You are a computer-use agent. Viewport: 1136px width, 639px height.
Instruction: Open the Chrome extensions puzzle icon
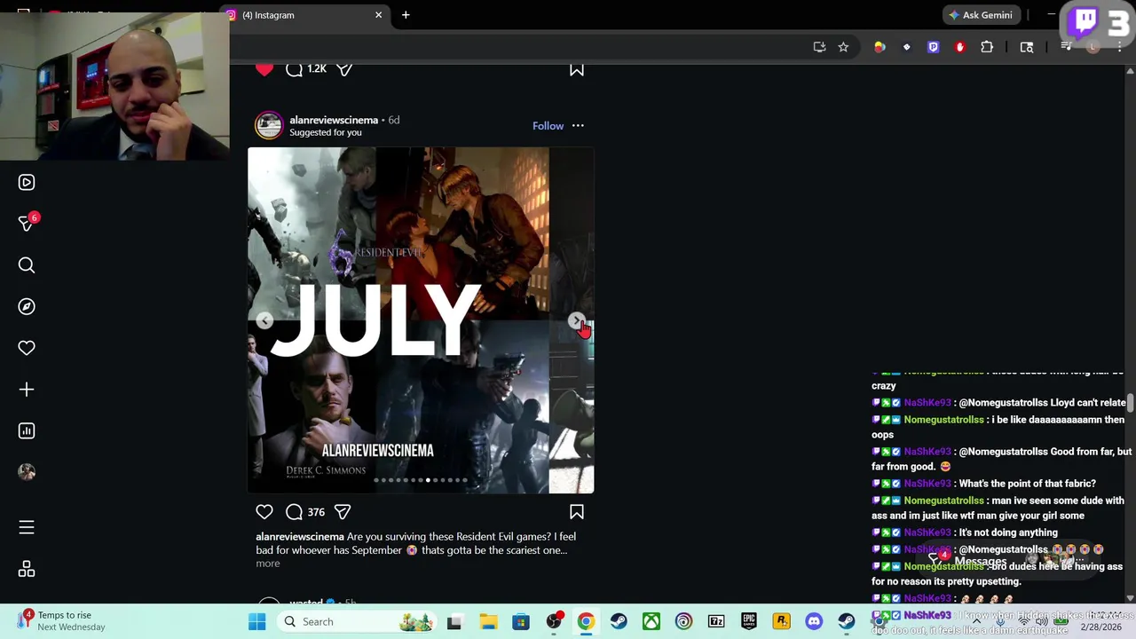click(x=987, y=47)
